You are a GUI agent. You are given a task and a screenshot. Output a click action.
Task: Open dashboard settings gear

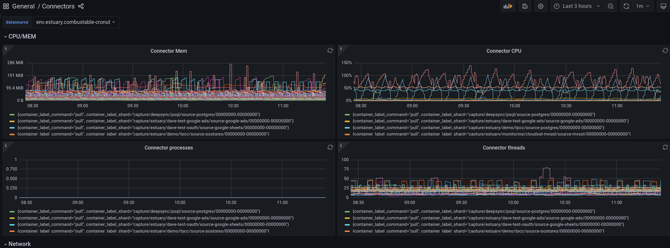[x=541, y=6]
